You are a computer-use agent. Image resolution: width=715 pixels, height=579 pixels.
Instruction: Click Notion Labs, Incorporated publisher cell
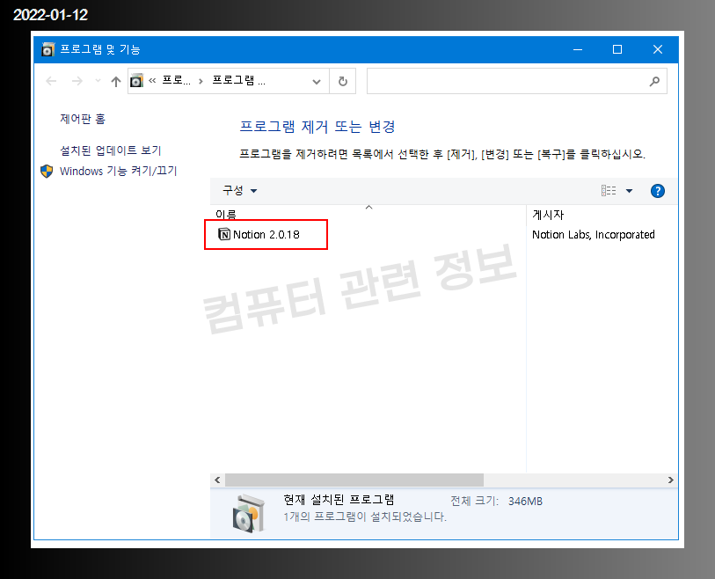point(594,235)
